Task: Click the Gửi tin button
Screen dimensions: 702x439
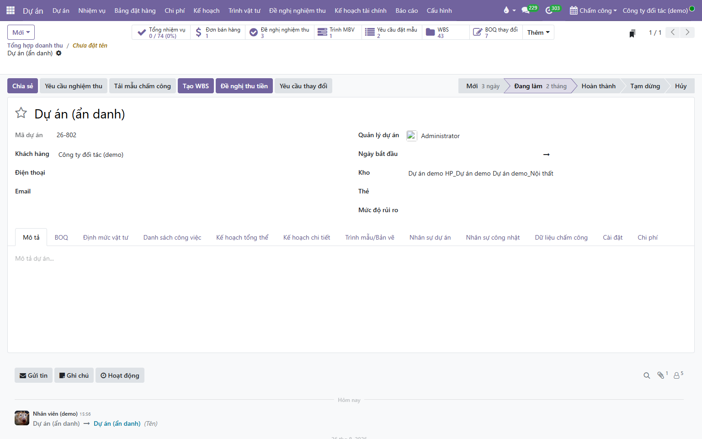Action: [34, 375]
